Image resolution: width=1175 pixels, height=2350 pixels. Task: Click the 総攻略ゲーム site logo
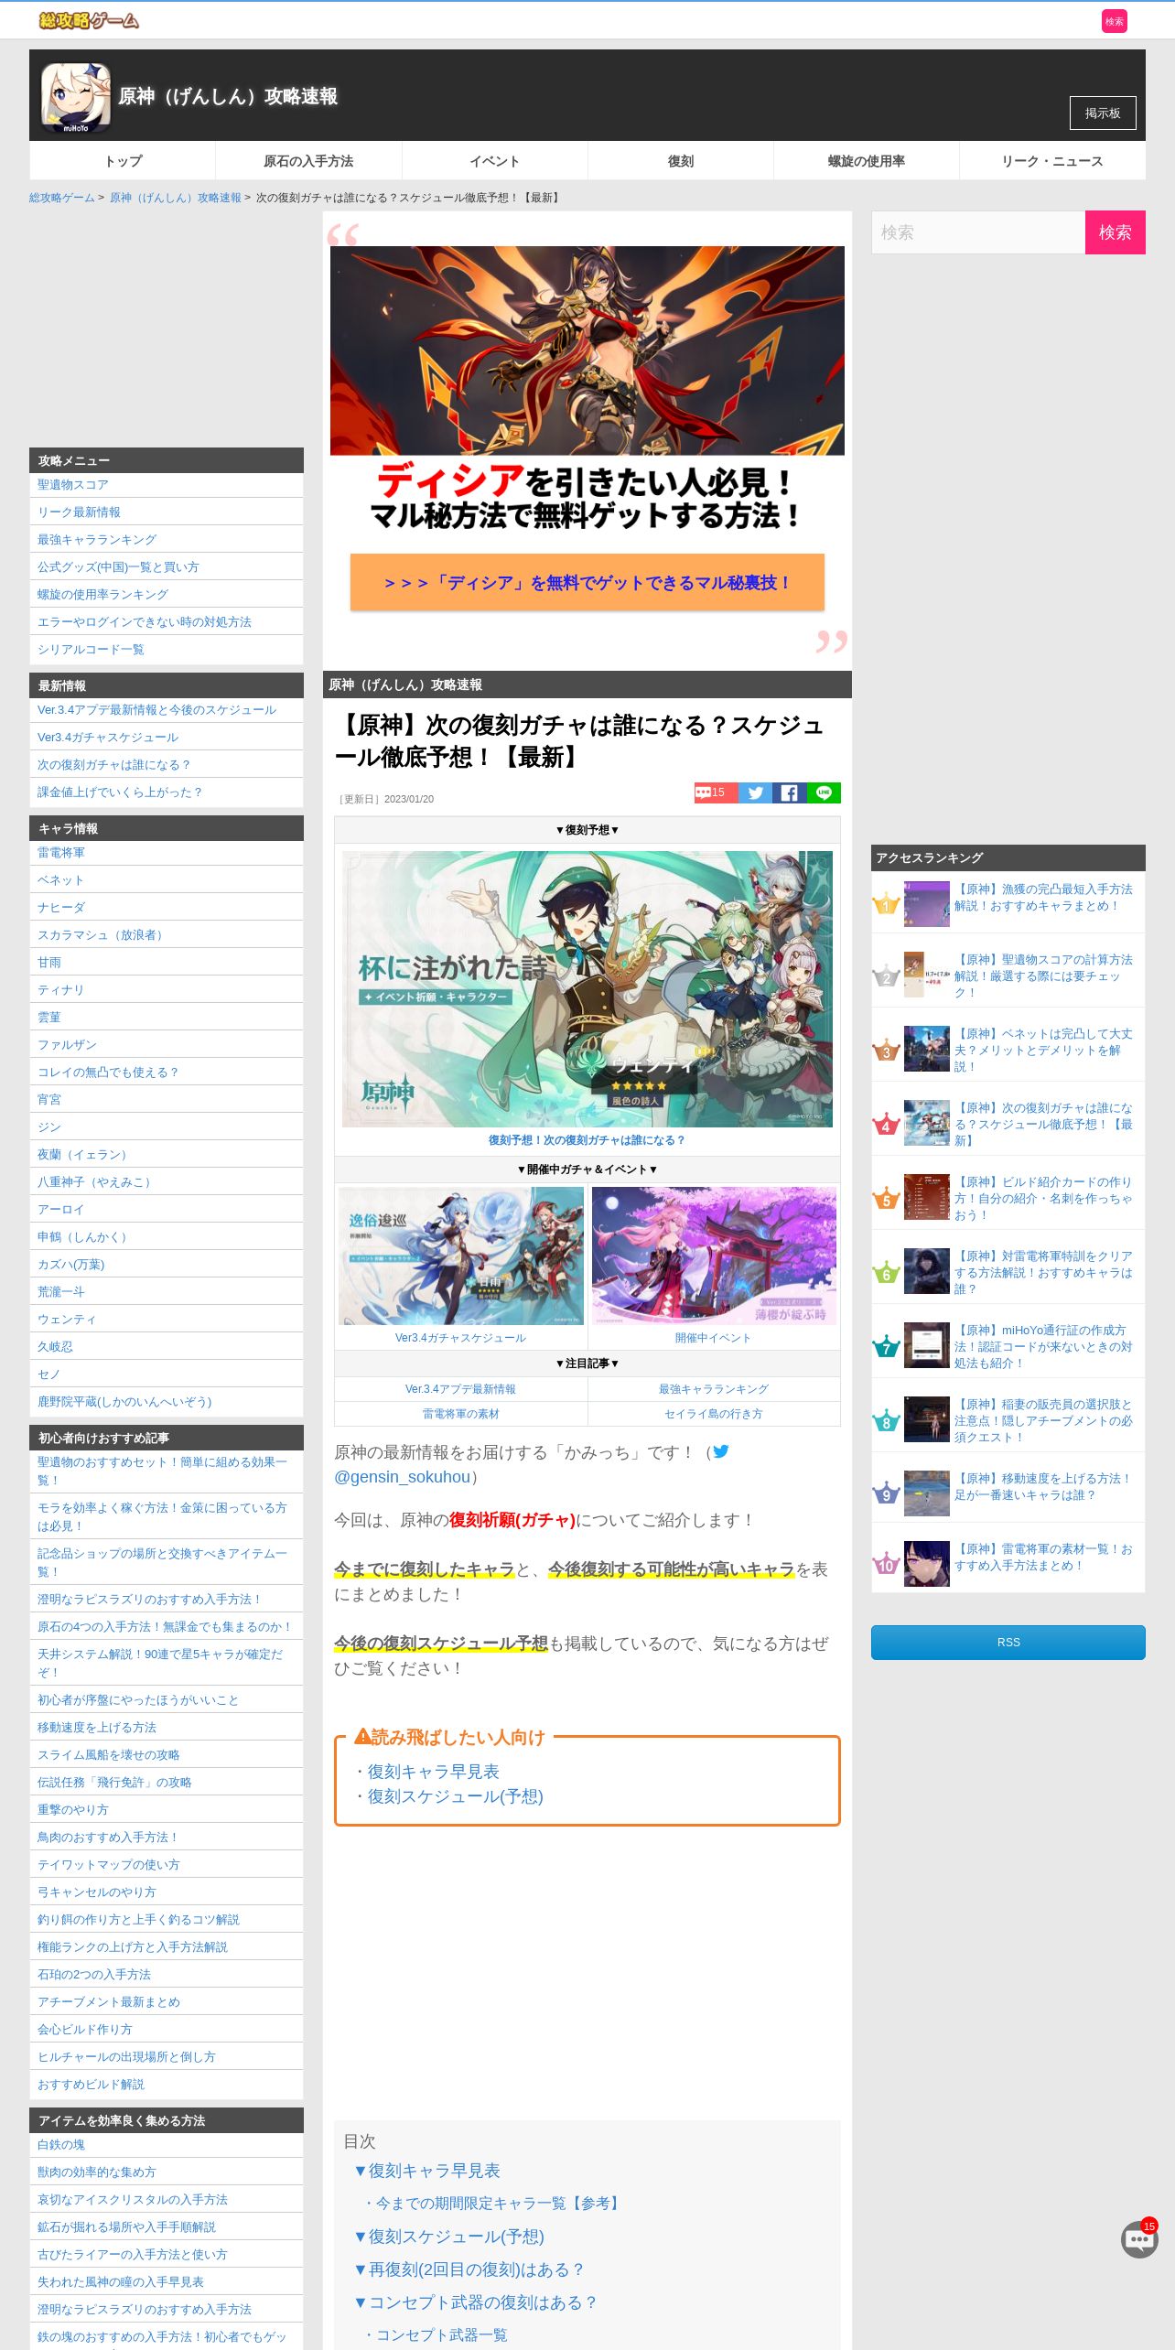tap(89, 20)
